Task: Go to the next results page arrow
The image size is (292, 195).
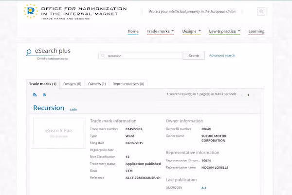Action: click(x=254, y=95)
